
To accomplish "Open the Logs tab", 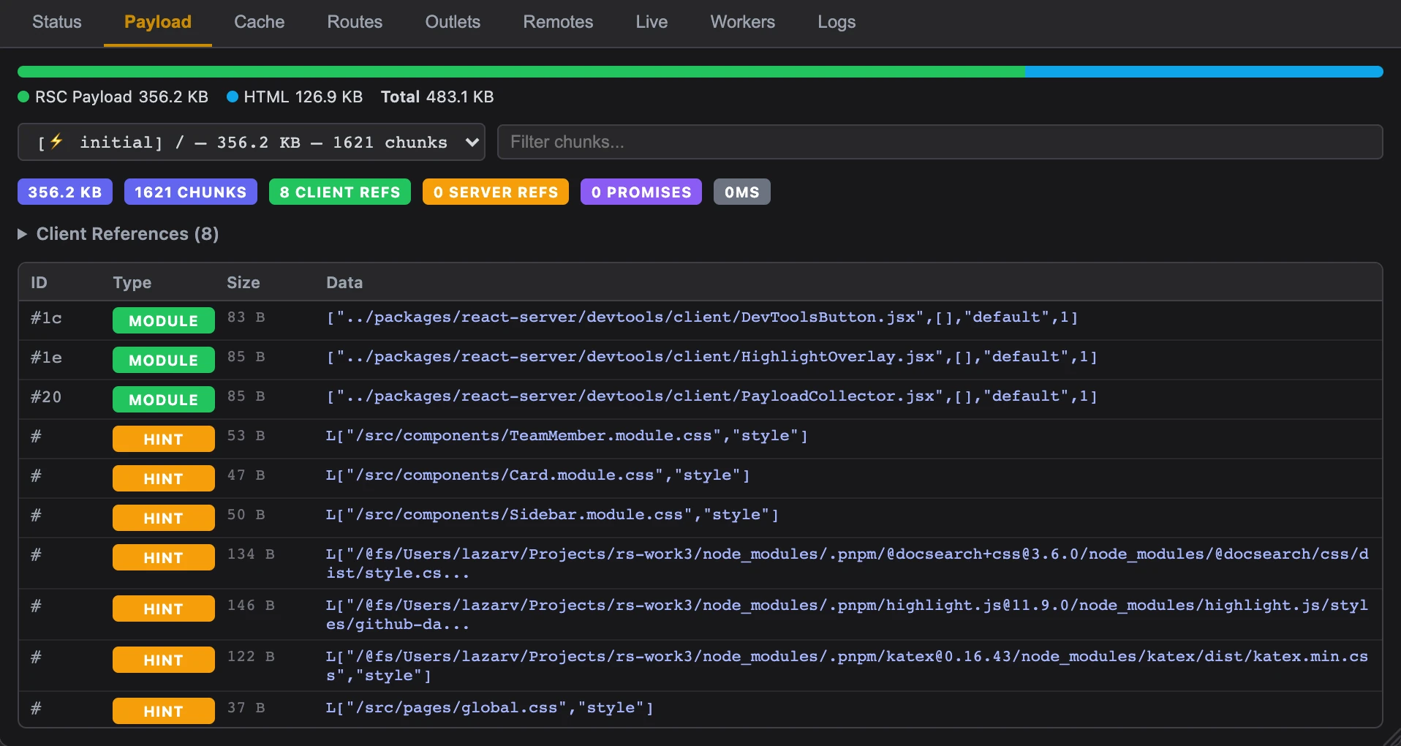I will click(836, 22).
